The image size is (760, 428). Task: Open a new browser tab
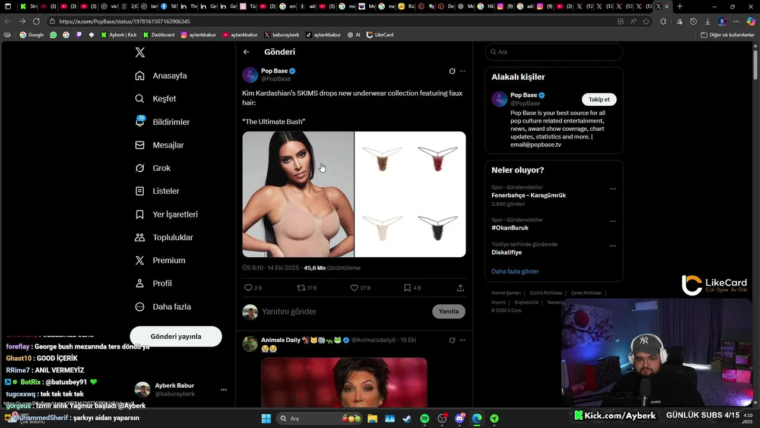[679, 7]
